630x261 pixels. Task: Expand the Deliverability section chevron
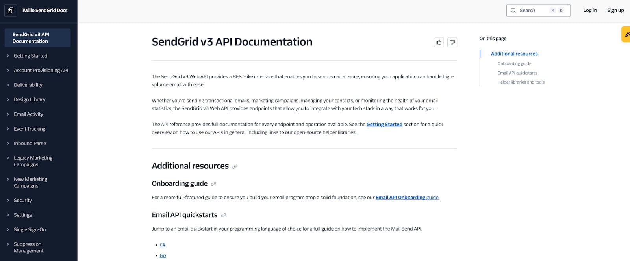pos(8,85)
